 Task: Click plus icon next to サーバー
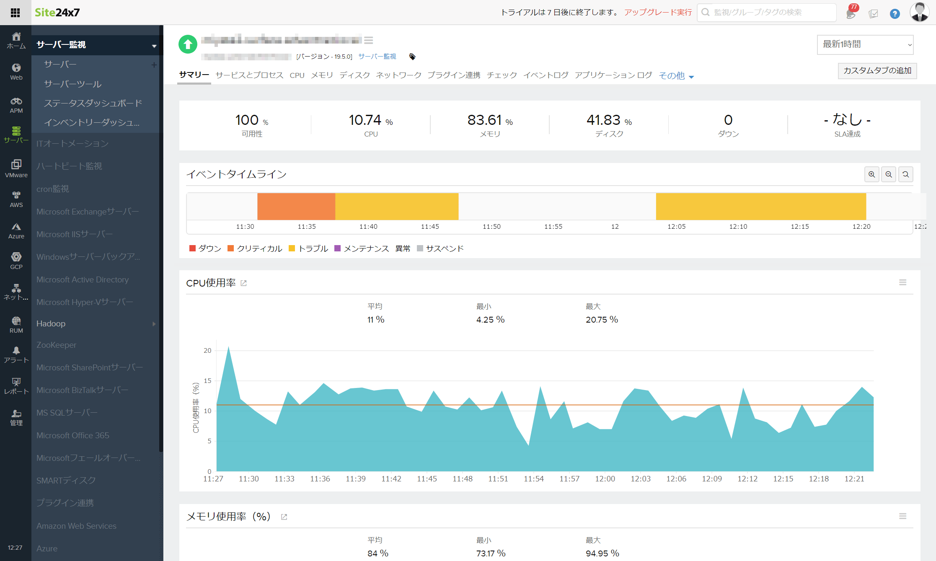pyautogui.click(x=154, y=65)
